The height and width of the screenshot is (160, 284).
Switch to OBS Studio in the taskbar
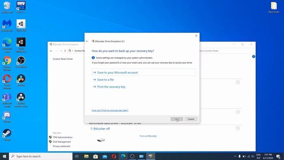tap(132, 156)
